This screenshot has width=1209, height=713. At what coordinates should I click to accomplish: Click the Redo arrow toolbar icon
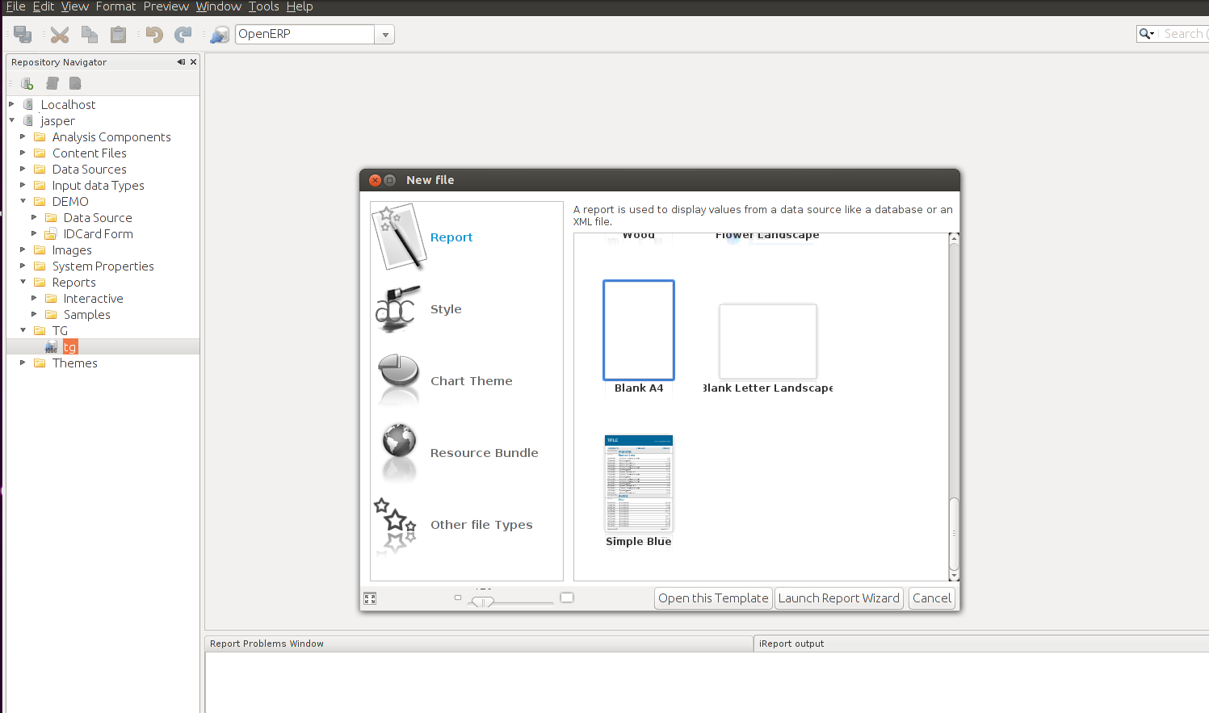(183, 35)
